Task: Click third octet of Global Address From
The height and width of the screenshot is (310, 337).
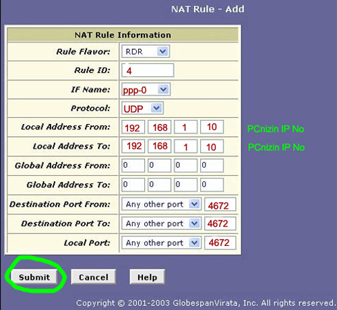Action: click(x=185, y=166)
